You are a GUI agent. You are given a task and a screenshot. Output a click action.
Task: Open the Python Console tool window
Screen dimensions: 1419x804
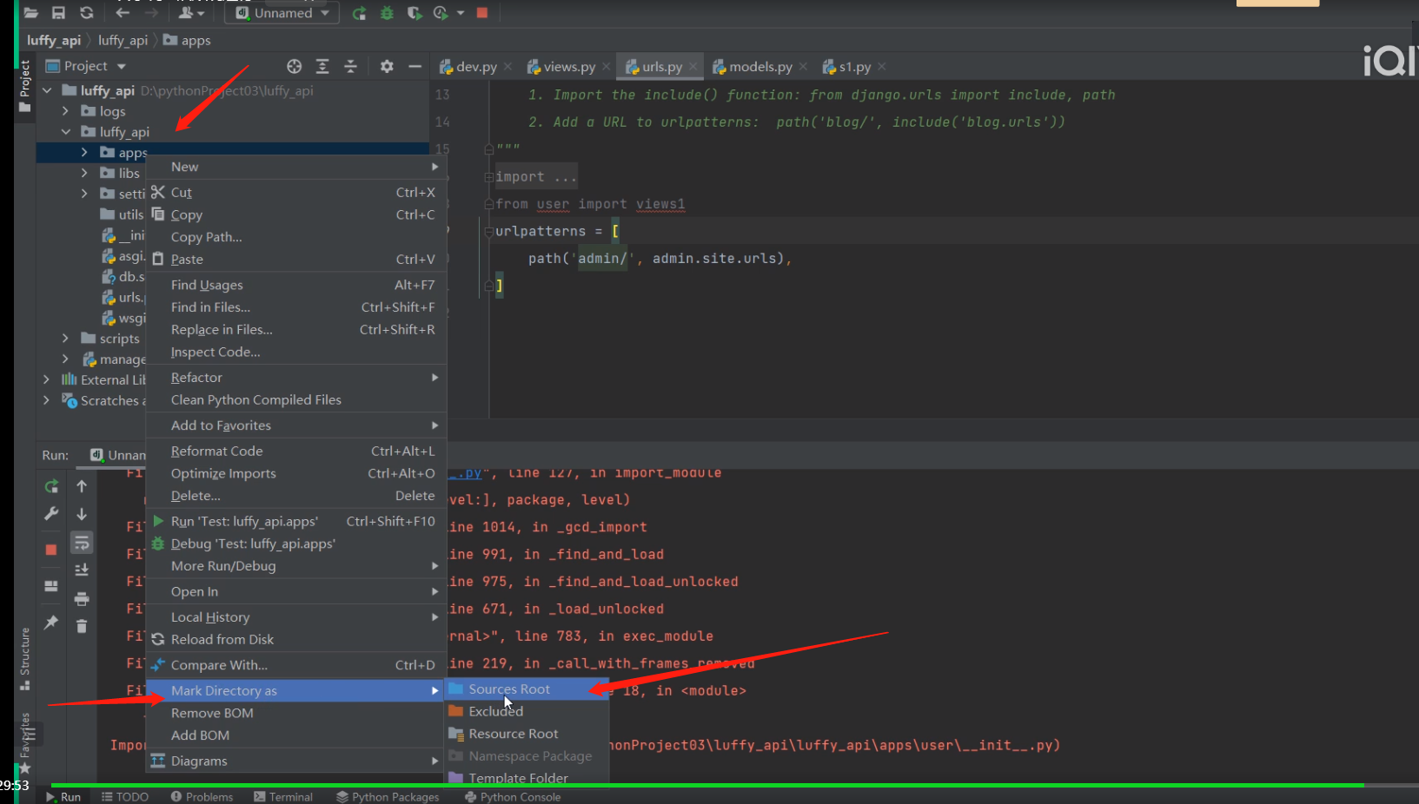pos(513,796)
